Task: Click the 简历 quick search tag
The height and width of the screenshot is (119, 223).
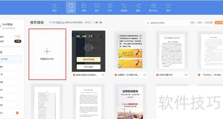Action: (193, 23)
